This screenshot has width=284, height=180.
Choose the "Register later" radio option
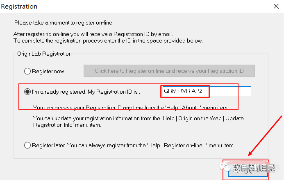click(x=27, y=145)
